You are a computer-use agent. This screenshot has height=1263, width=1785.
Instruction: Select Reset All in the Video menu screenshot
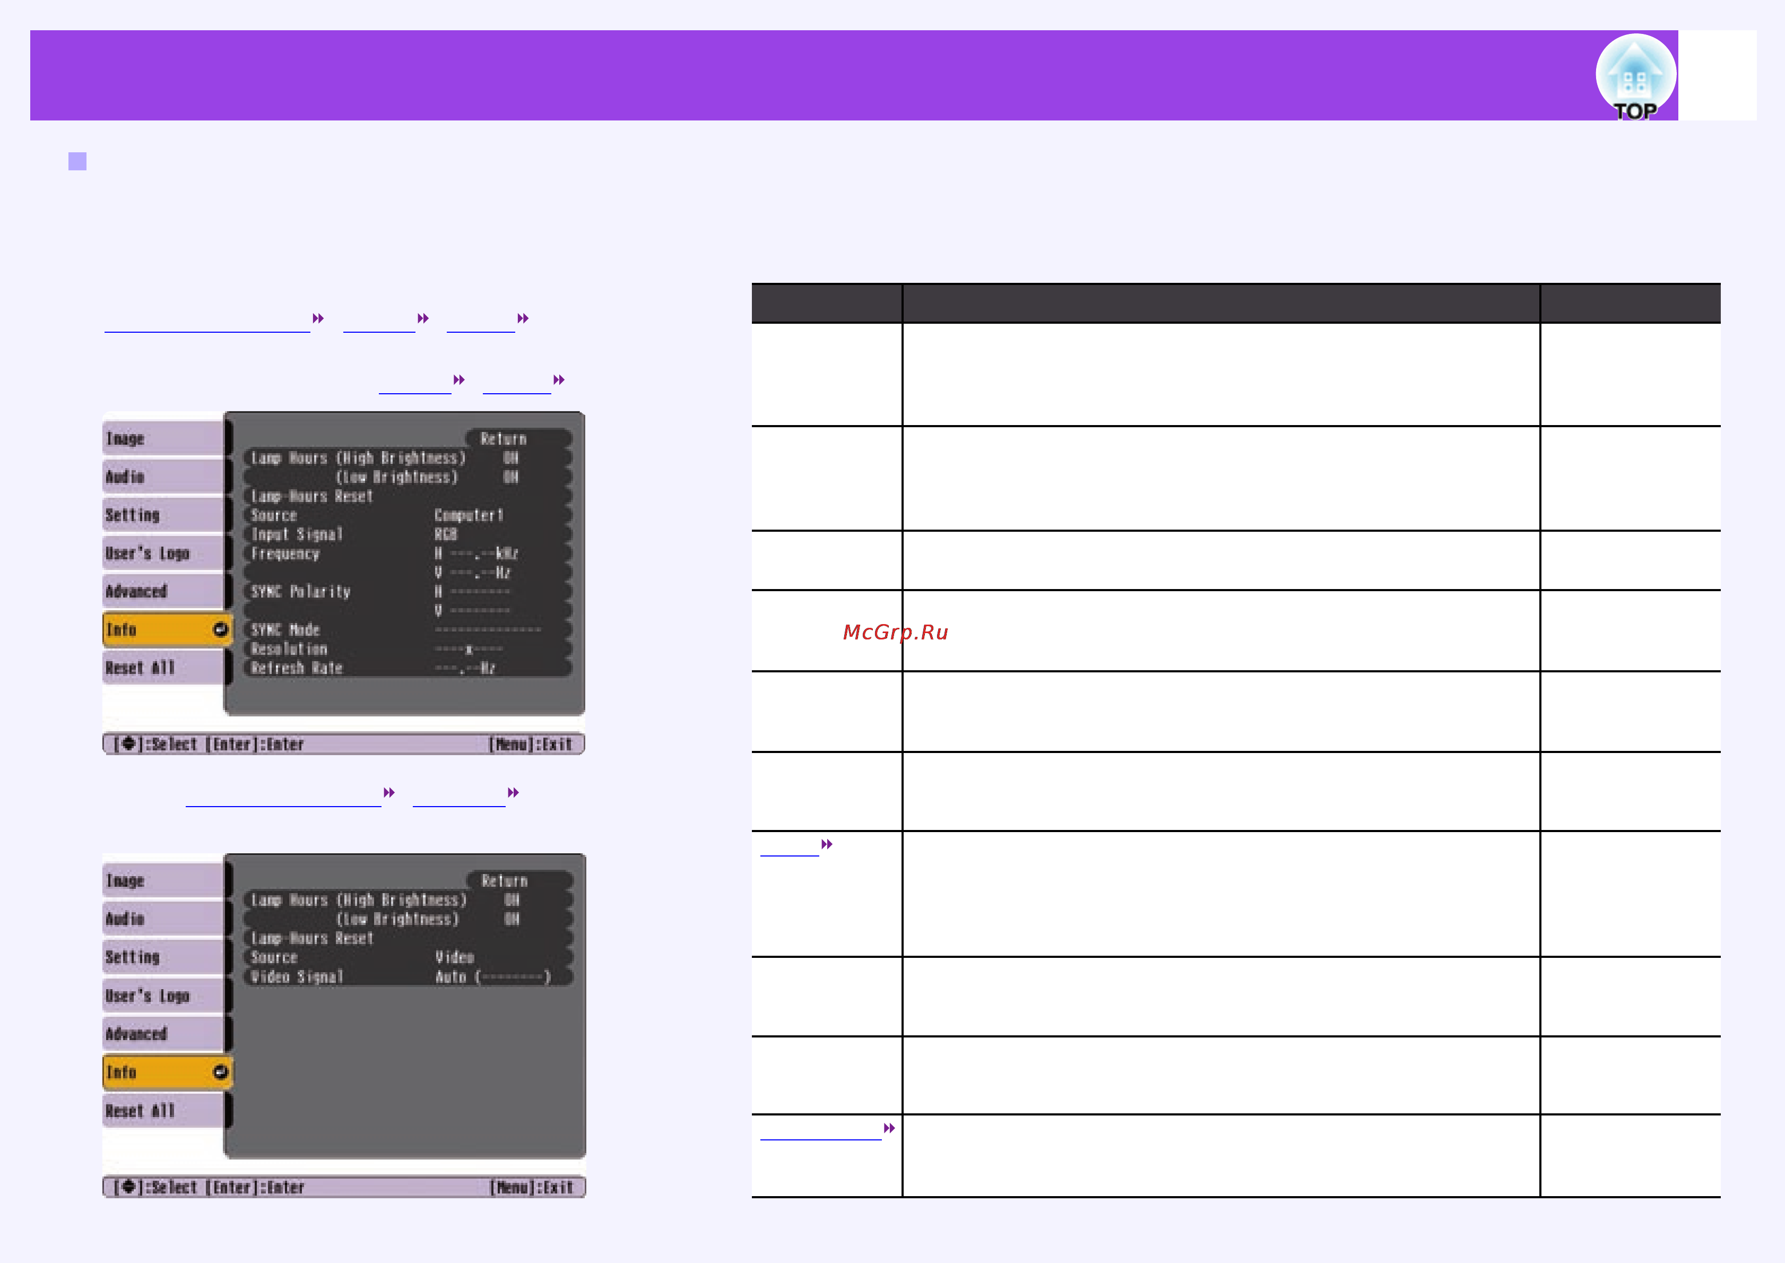point(163,1111)
